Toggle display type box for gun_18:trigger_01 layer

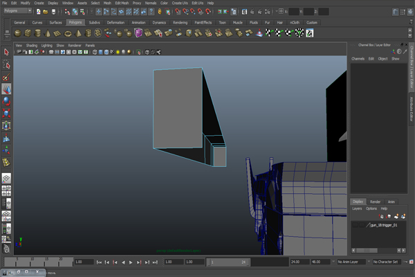tap(362, 225)
